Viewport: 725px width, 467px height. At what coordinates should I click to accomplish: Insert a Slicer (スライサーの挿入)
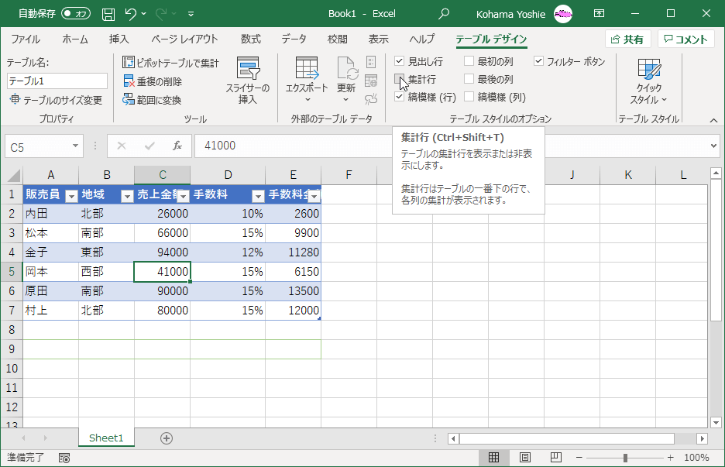click(247, 81)
